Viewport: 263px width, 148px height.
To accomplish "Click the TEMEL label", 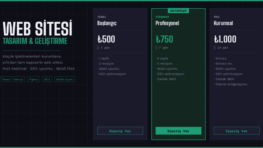I will pyautogui.click(x=102, y=17).
